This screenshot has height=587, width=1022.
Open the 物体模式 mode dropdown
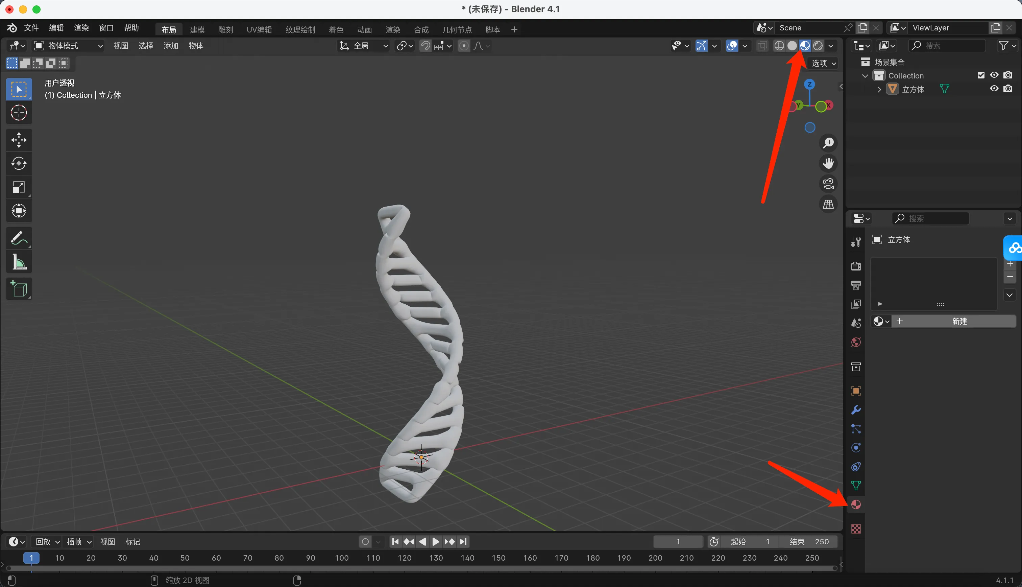(x=69, y=46)
